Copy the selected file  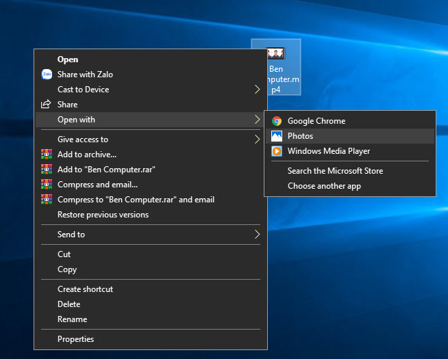151,269
